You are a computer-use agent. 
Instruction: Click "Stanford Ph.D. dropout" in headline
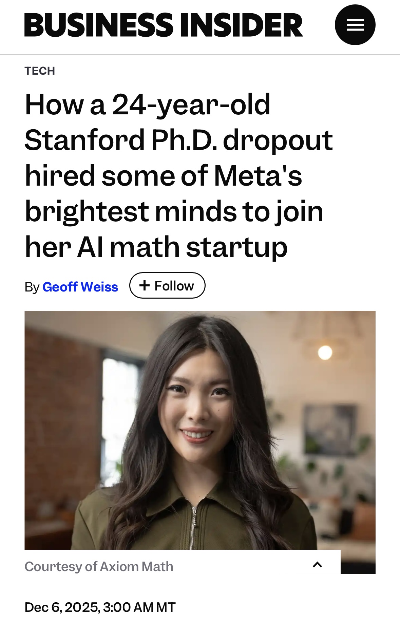coord(178,140)
